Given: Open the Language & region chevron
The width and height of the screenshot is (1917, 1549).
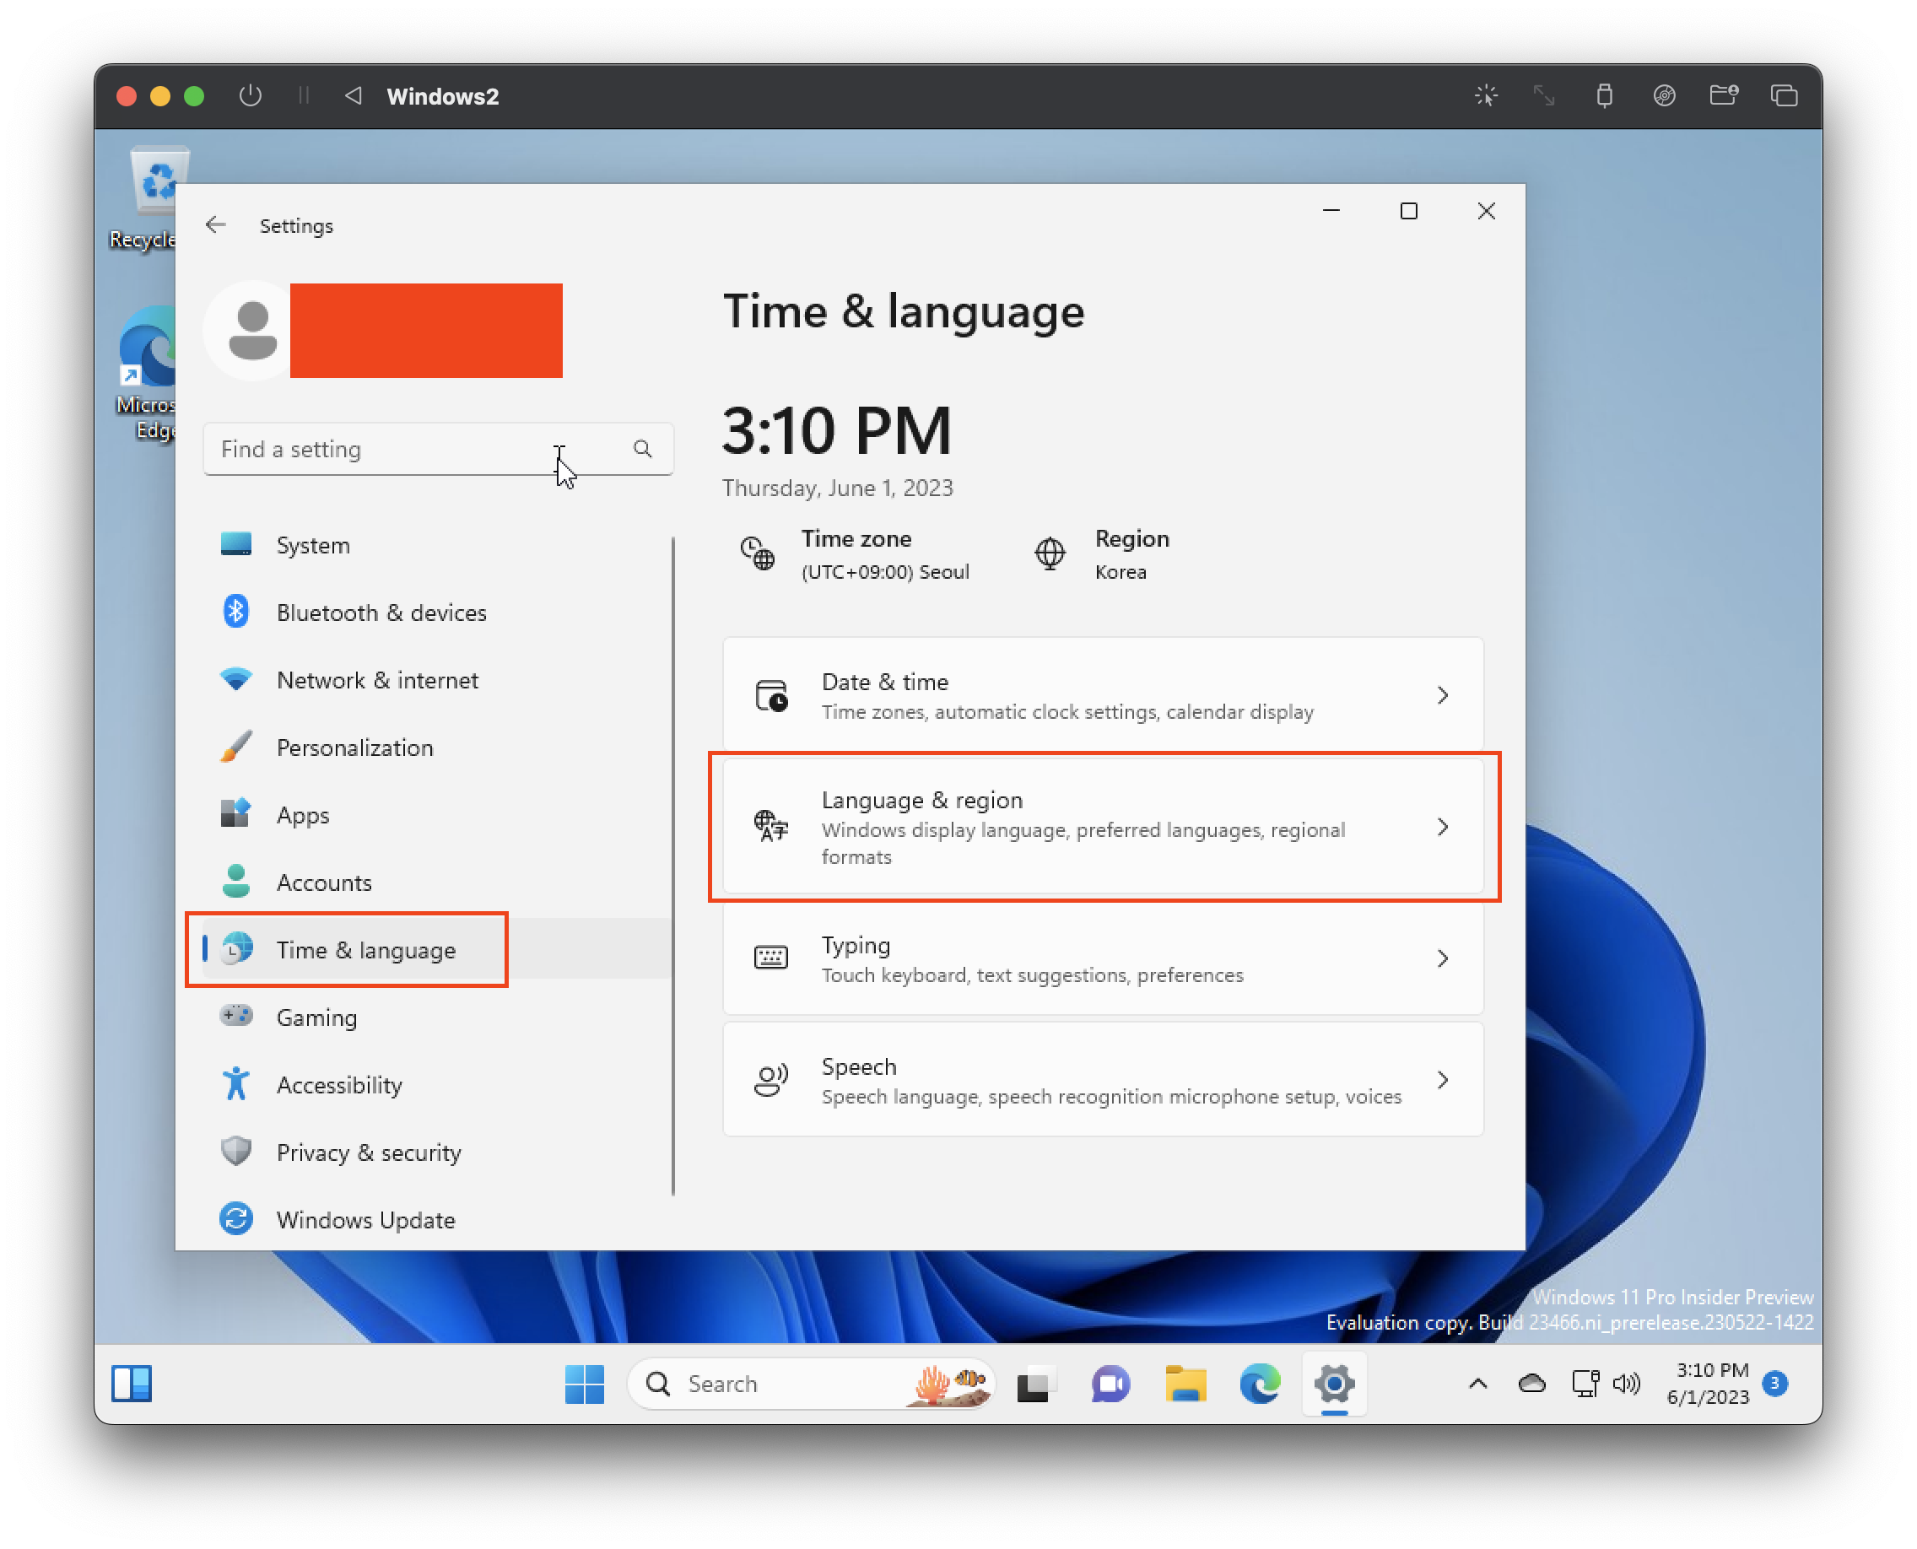Looking at the screenshot, I should click(x=1442, y=827).
